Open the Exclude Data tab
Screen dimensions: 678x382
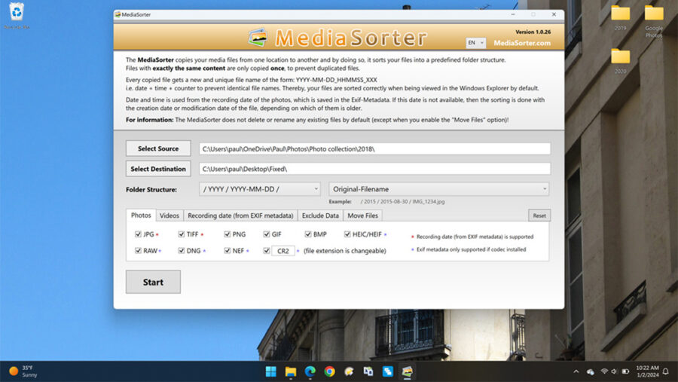pos(320,215)
